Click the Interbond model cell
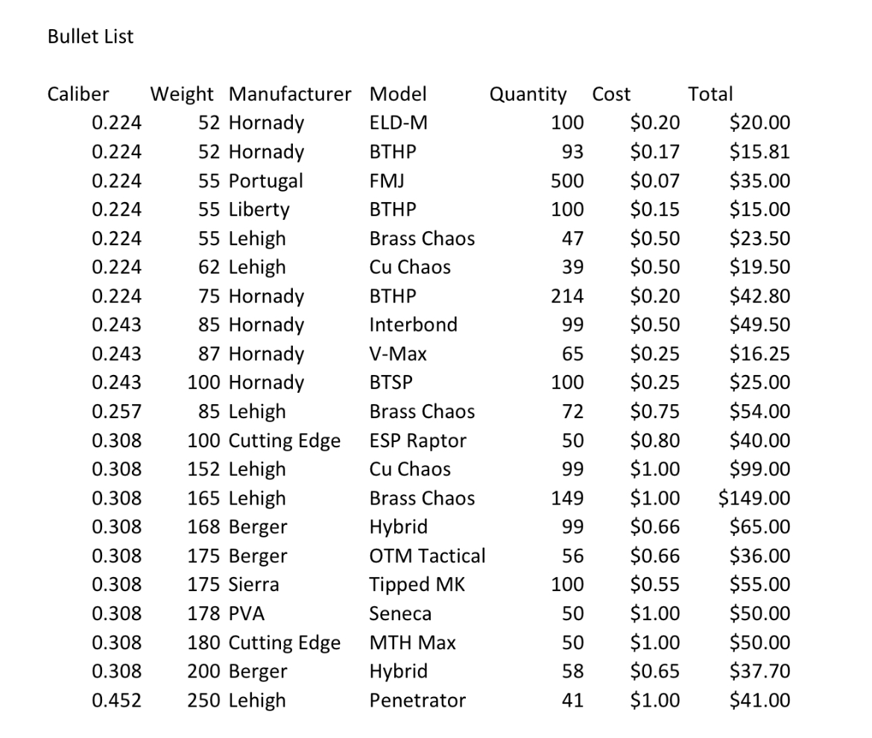Image resolution: width=872 pixels, height=738 pixels. tap(413, 325)
